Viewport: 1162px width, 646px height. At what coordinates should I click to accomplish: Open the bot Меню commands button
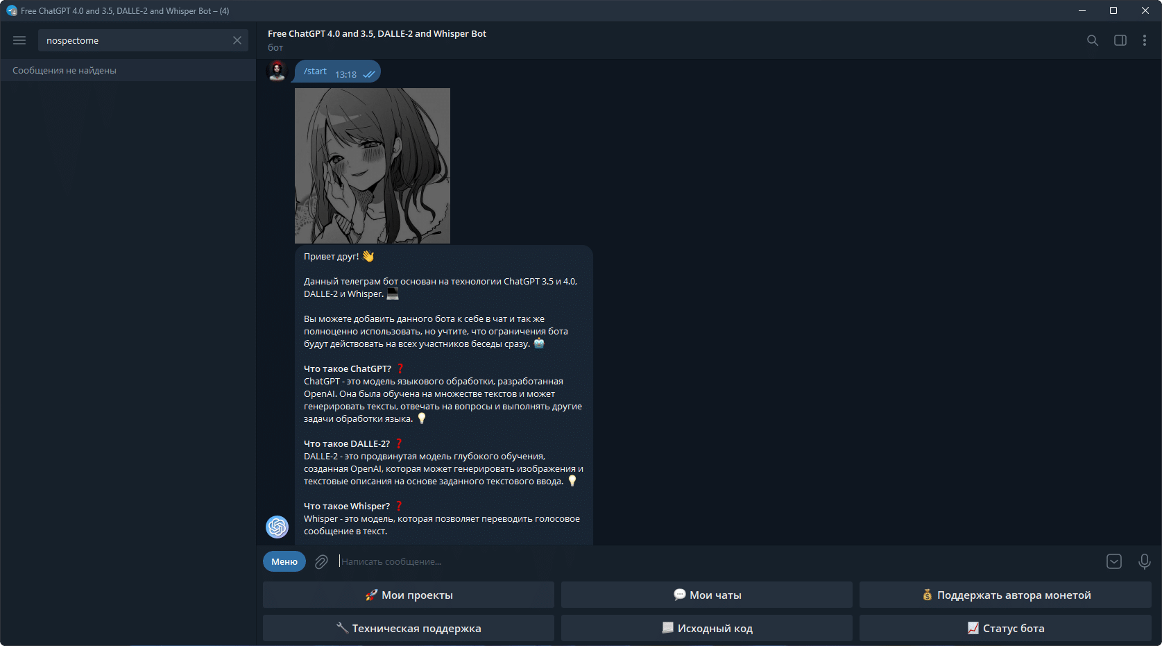point(284,561)
